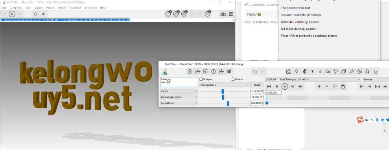
Task: Click the picture layer icon
Action: (328, 72)
